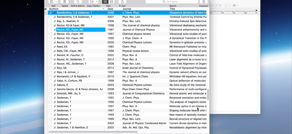Tick the checkbox beside Sakata, K
Image resolution: width=292 pixels, height=134 pixels.
(x=51, y=85)
